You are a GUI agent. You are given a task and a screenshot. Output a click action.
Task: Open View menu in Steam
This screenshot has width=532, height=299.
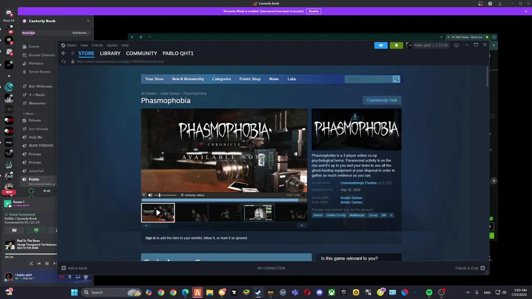(84, 45)
